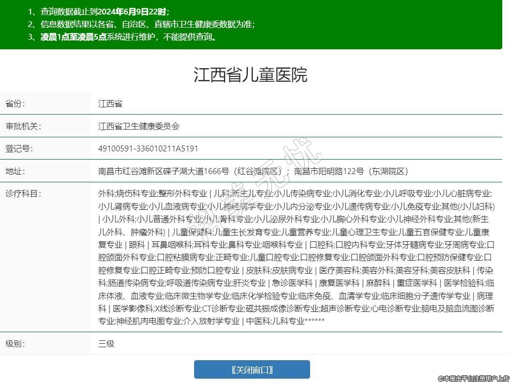This screenshot has height=382, width=510.
Task: Click the 江西省儿童医院 page title
Action: click(x=251, y=75)
